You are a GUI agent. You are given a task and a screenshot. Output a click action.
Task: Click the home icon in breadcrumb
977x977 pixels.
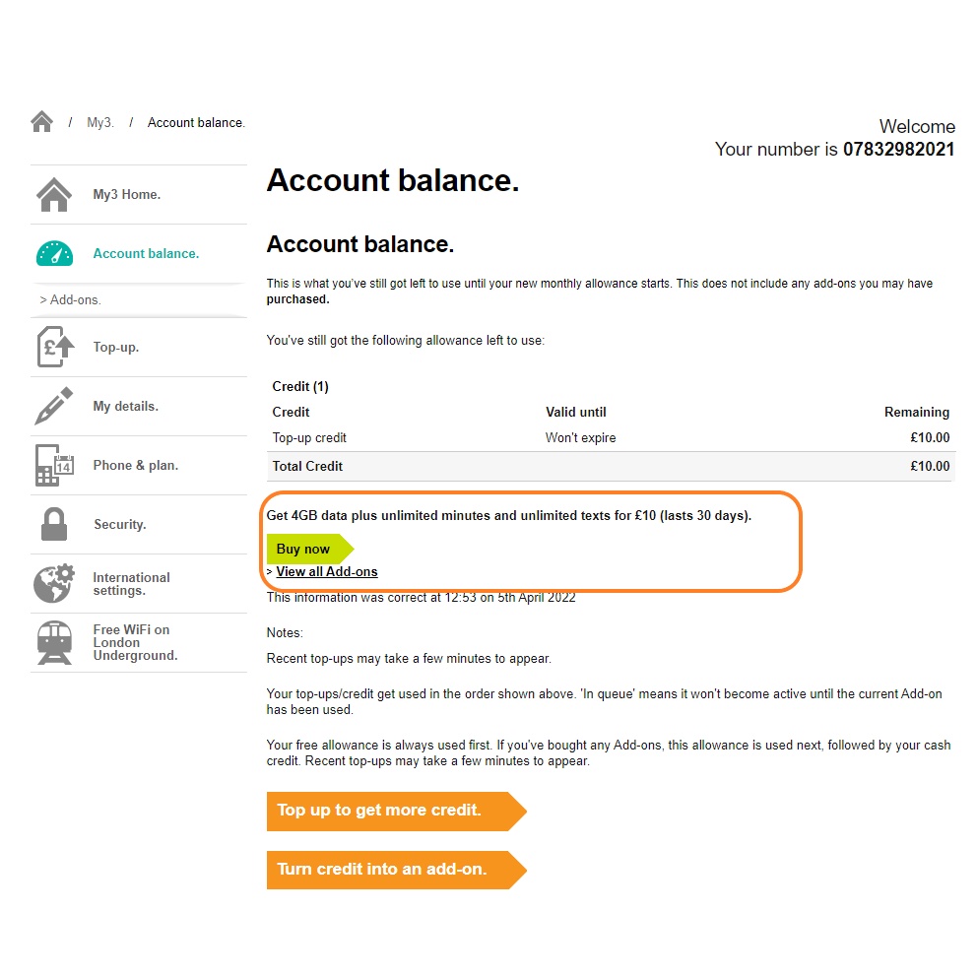tap(41, 122)
